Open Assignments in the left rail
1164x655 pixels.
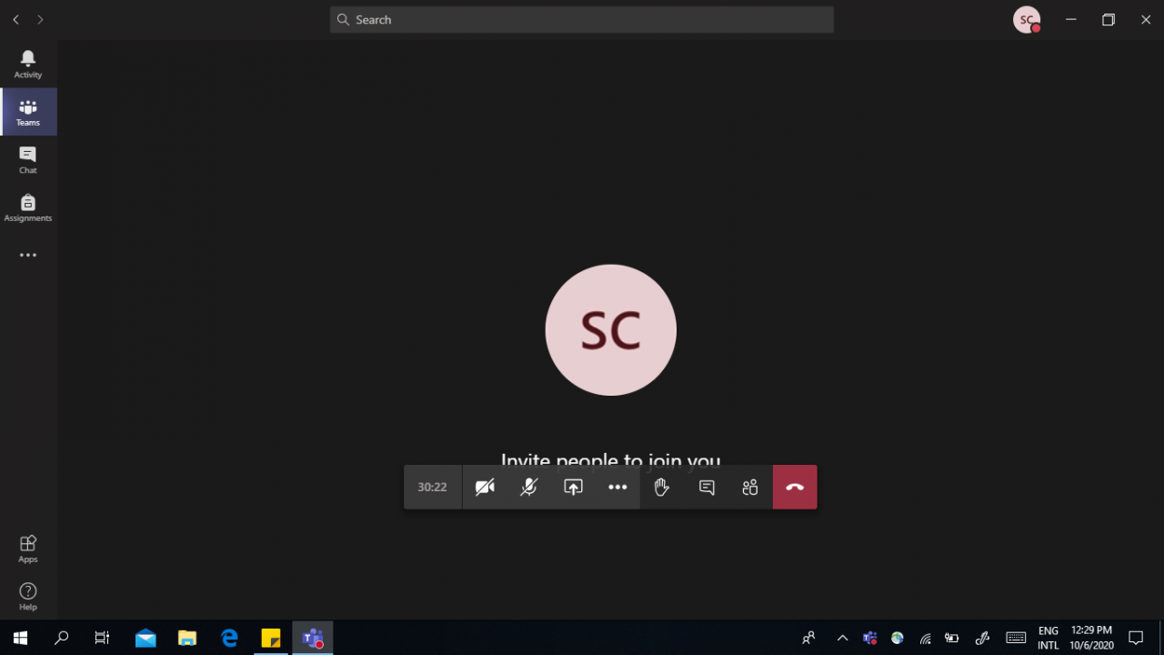click(x=28, y=208)
